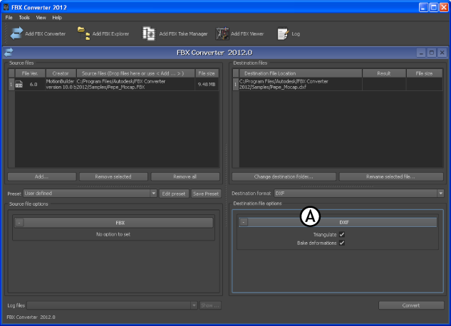Image resolution: width=451 pixels, height=326 pixels.
Task: Click the FBX source options header bar
Action: [114, 223]
